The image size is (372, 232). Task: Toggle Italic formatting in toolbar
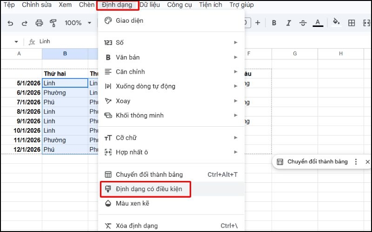288,23
